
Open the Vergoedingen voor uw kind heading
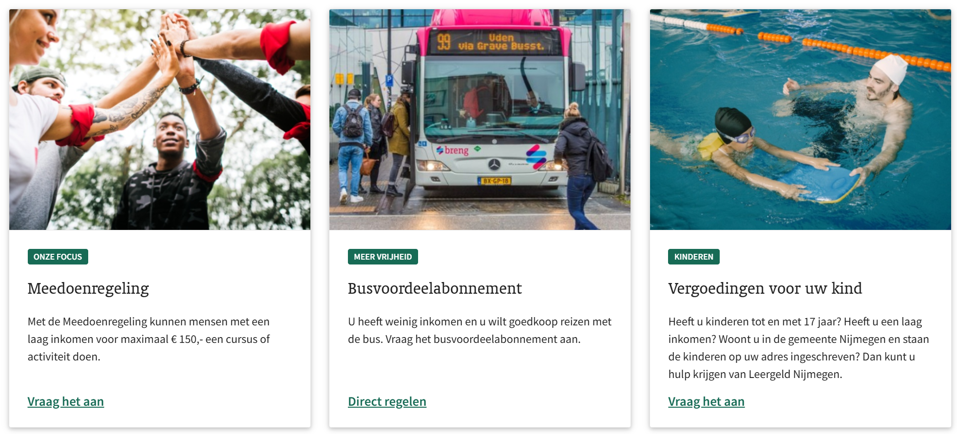pyautogui.click(x=765, y=288)
